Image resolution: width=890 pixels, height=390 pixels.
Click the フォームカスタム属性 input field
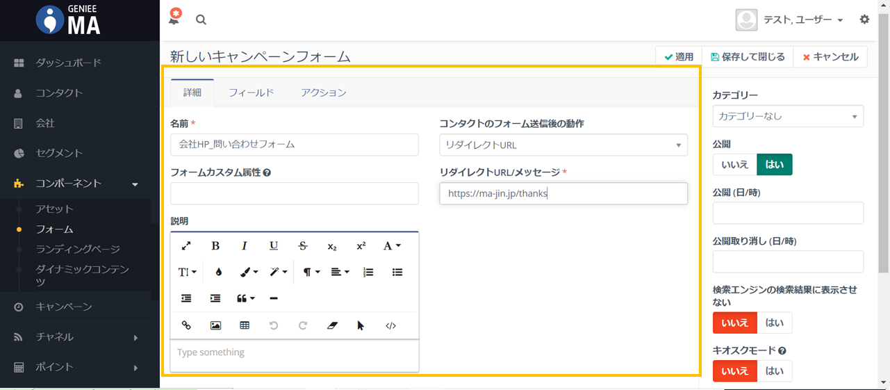295,193
